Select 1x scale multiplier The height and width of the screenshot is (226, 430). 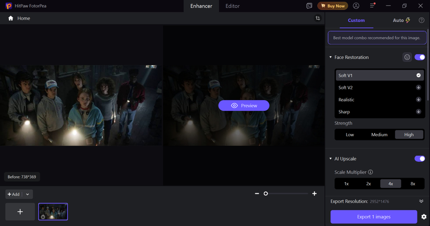tap(346, 184)
